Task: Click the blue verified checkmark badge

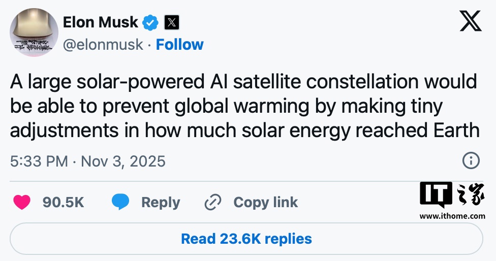Action: pos(150,23)
